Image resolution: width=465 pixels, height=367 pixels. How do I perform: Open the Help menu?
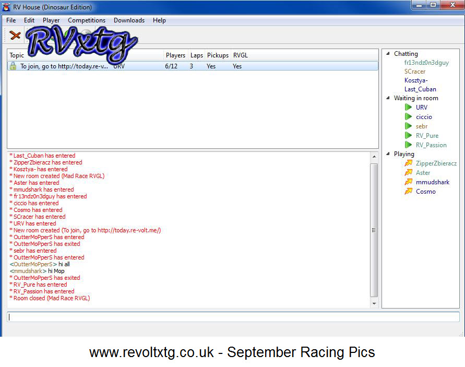pyautogui.click(x=159, y=20)
